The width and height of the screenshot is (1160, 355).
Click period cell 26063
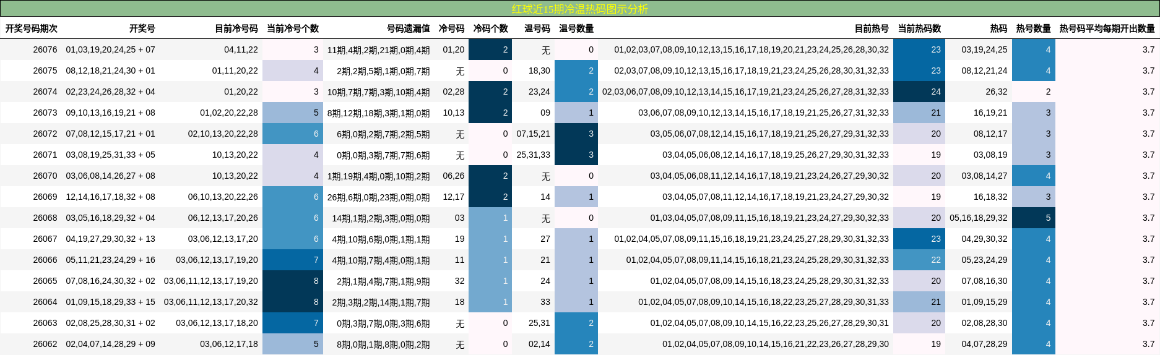(x=45, y=323)
